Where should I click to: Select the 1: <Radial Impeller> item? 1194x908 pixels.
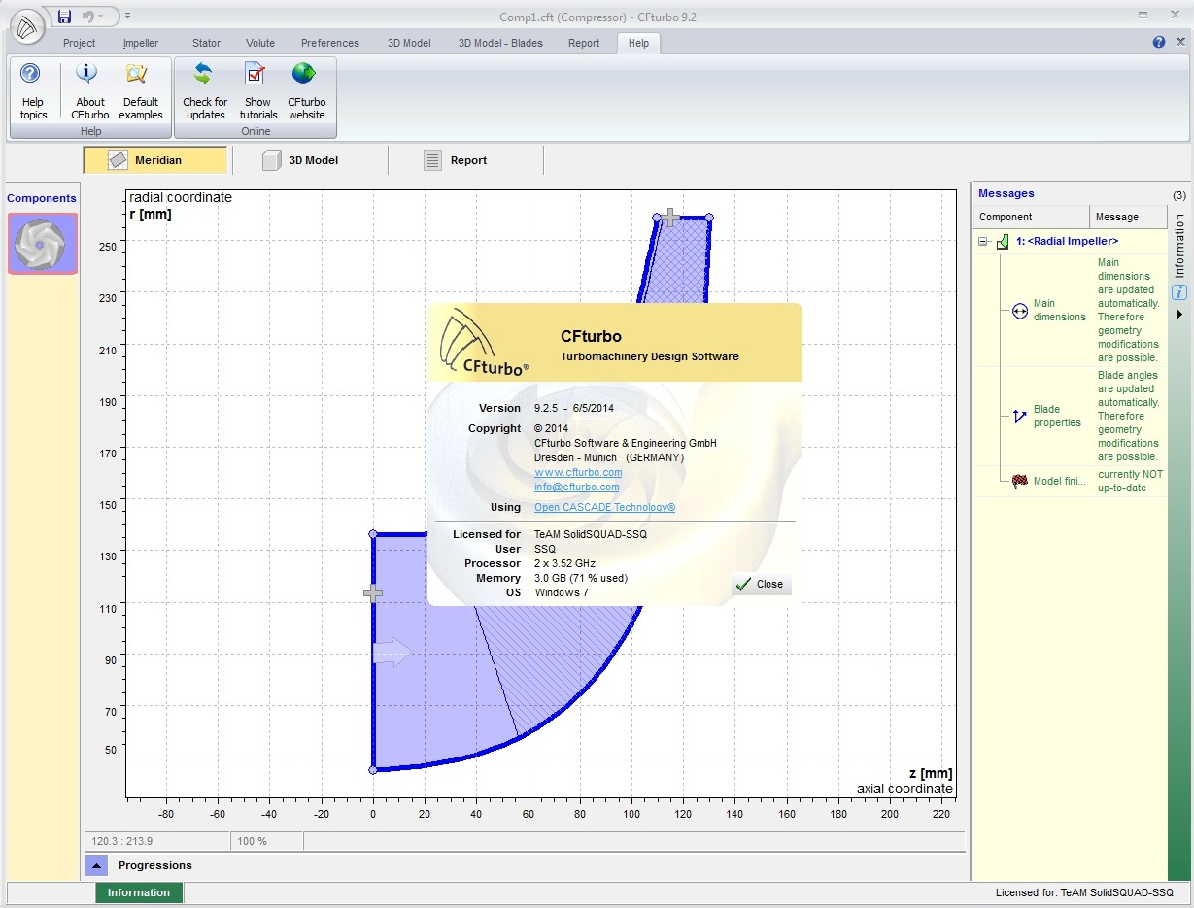1067,241
